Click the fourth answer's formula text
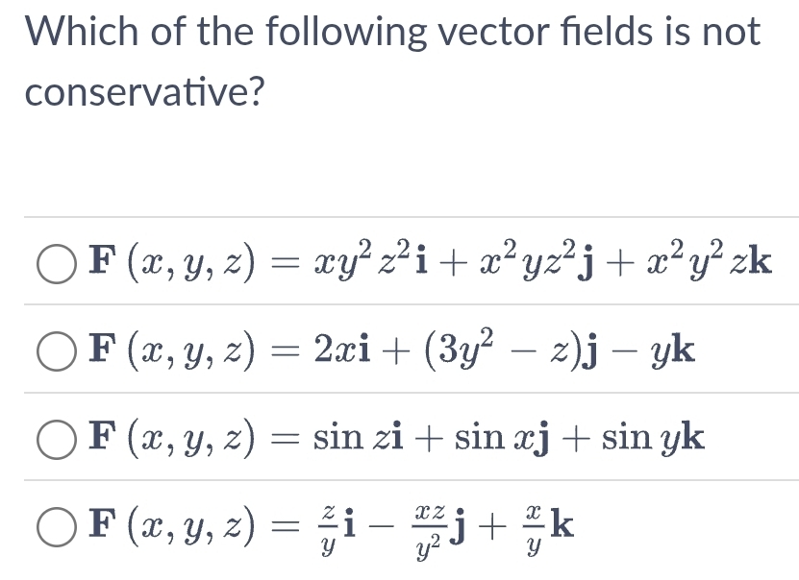799x580 pixels. point(327,526)
